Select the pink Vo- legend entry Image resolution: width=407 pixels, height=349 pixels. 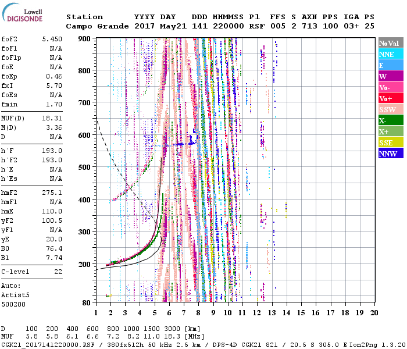tap(391, 87)
